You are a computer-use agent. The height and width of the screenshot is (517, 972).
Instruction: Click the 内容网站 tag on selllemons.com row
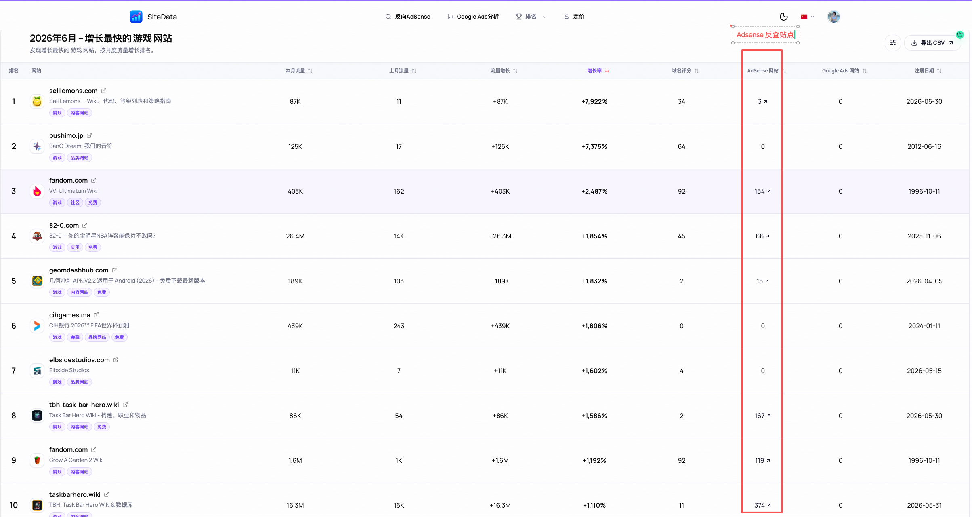click(80, 113)
